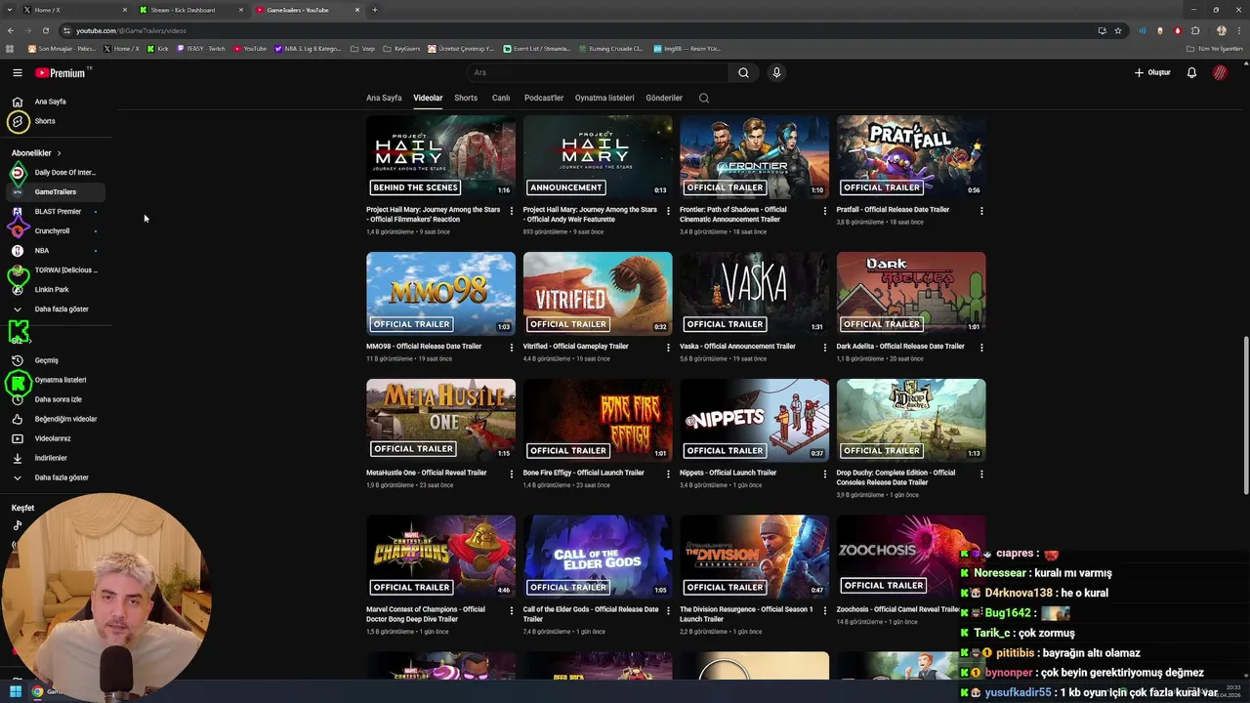Switch to channel Shorts tab

pos(466,98)
